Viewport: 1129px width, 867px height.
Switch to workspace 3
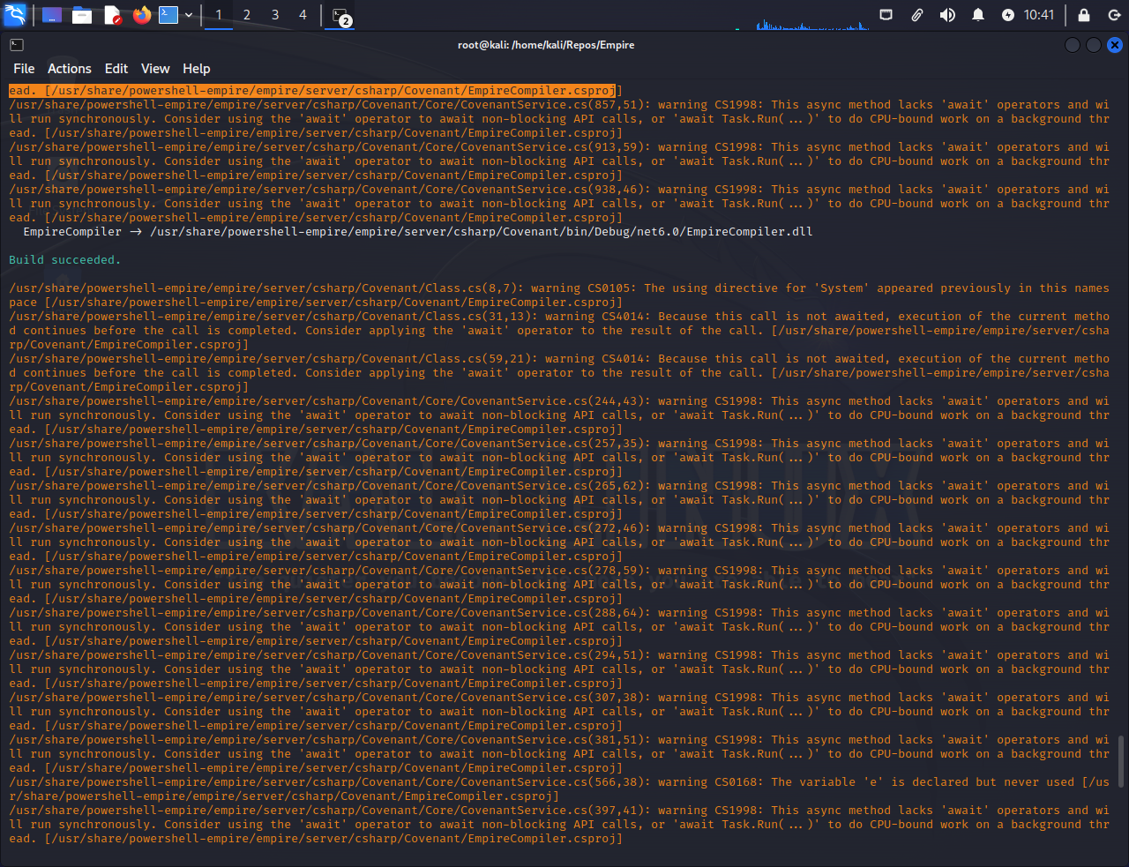point(275,15)
